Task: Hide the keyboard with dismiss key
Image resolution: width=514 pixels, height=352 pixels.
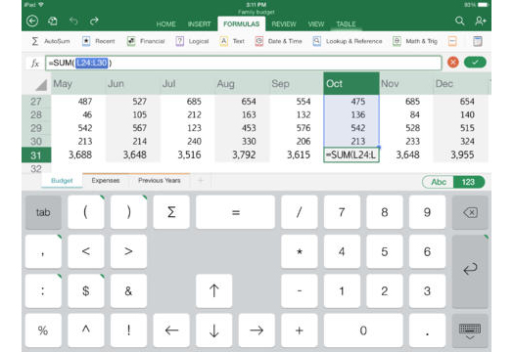Action: (x=470, y=330)
